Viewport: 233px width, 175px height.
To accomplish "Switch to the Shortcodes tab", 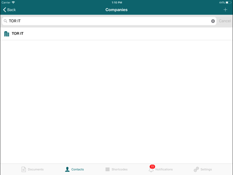I will [116, 170].
